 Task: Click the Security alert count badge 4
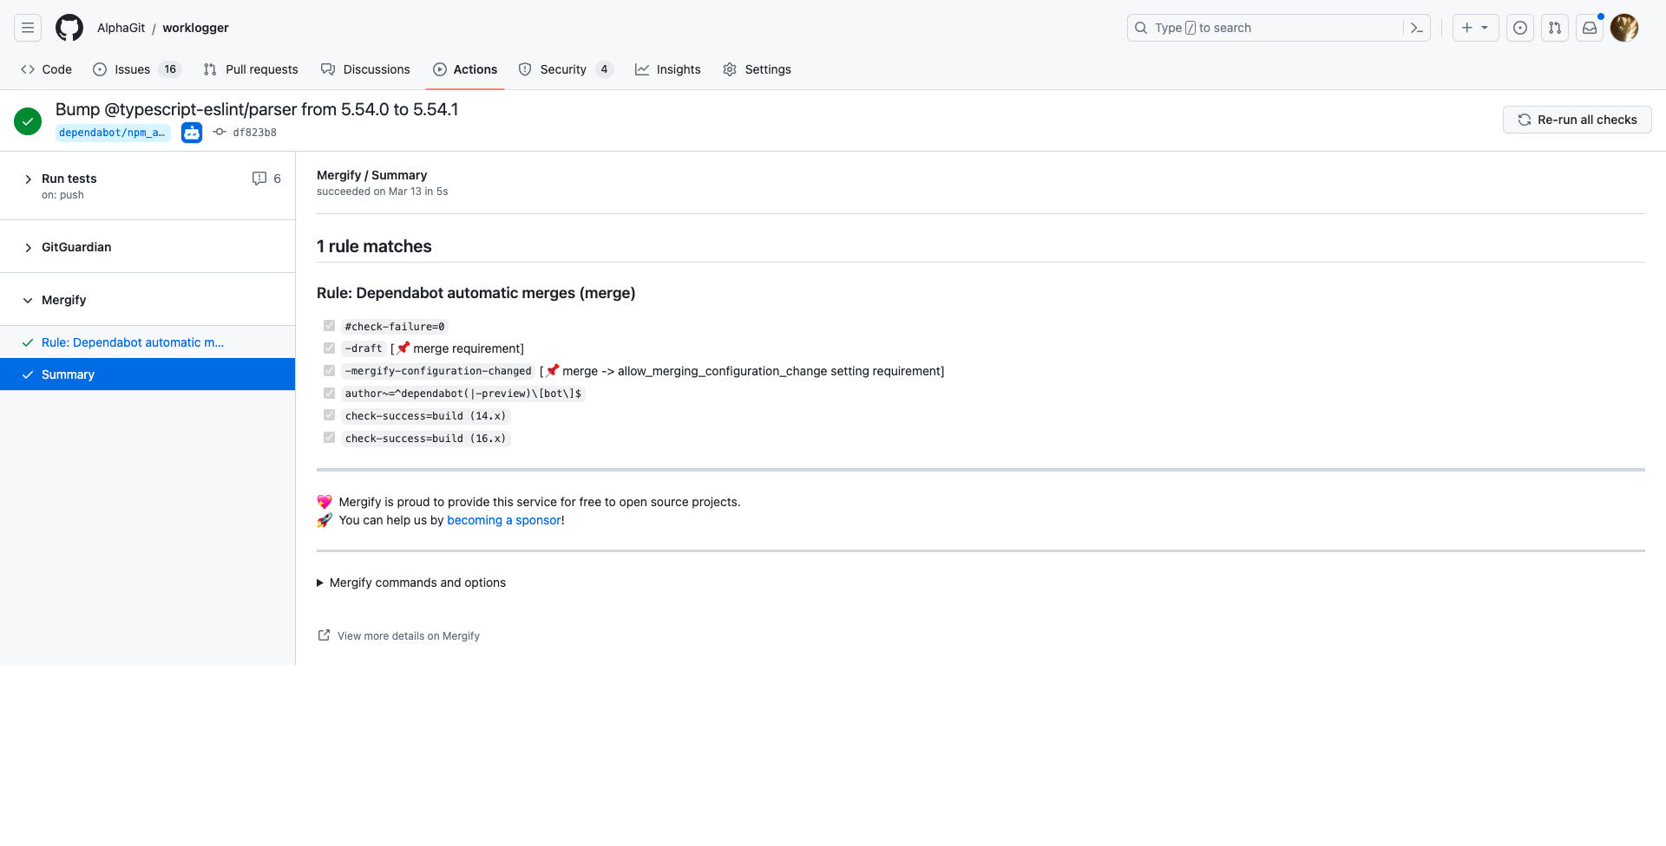pos(604,69)
